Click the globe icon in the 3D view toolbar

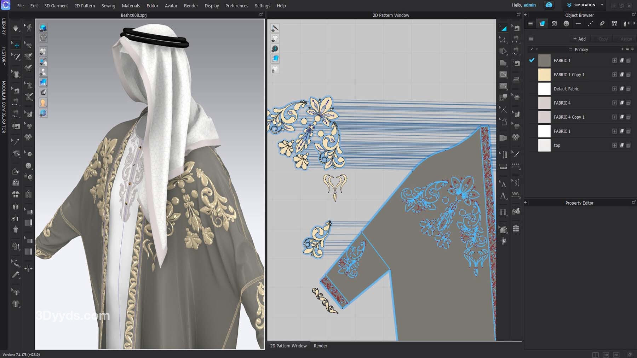pos(43,113)
